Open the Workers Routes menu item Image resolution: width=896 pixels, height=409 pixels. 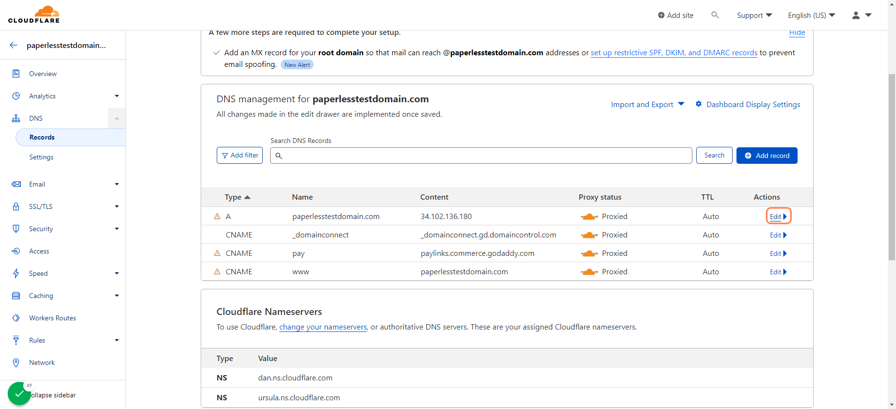coord(52,318)
